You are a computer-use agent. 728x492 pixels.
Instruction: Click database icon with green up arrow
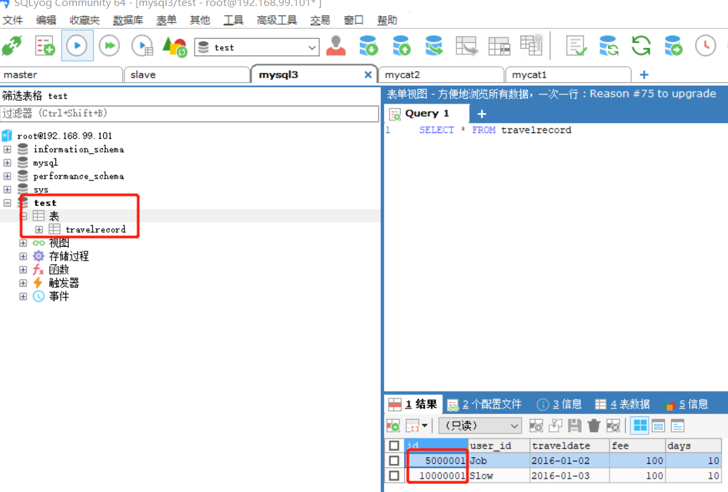[x=401, y=45]
